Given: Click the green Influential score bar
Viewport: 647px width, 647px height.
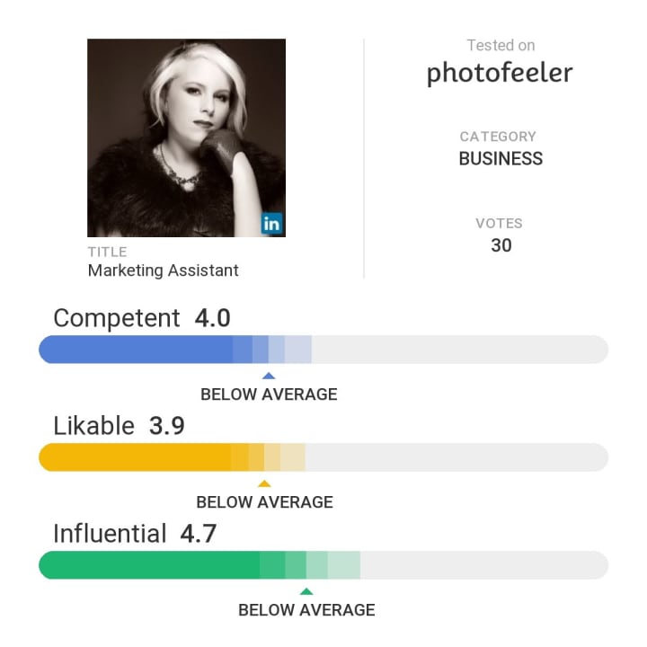Looking at the screenshot, I should pos(323,565).
